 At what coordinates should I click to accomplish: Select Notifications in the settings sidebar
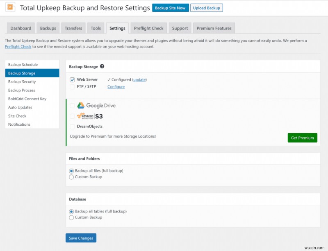[19, 124]
